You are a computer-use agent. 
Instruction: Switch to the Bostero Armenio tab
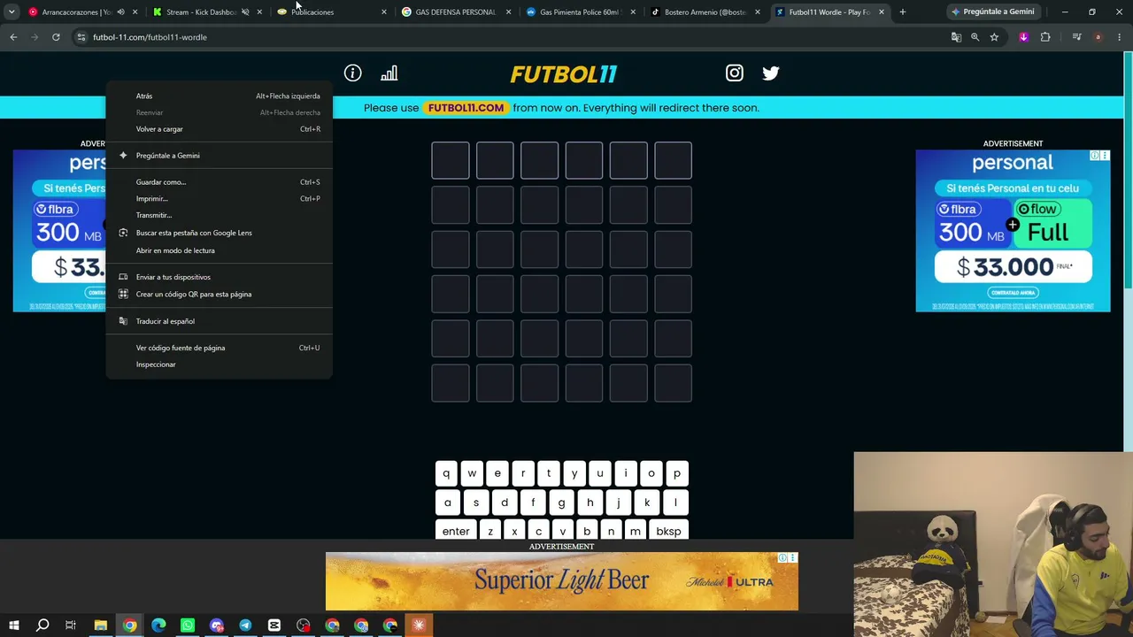(705, 12)
